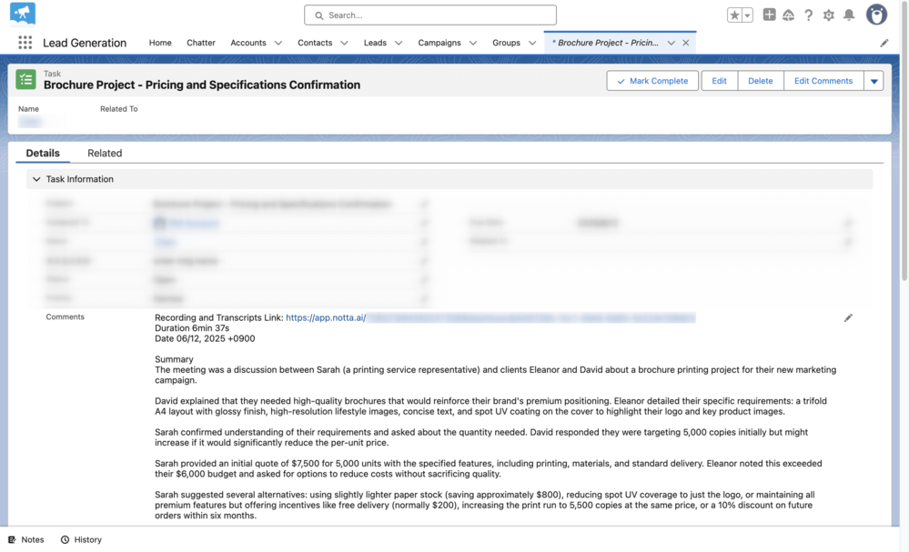Click Edit Comments button
909x552 pixels.
coord(823,81)
